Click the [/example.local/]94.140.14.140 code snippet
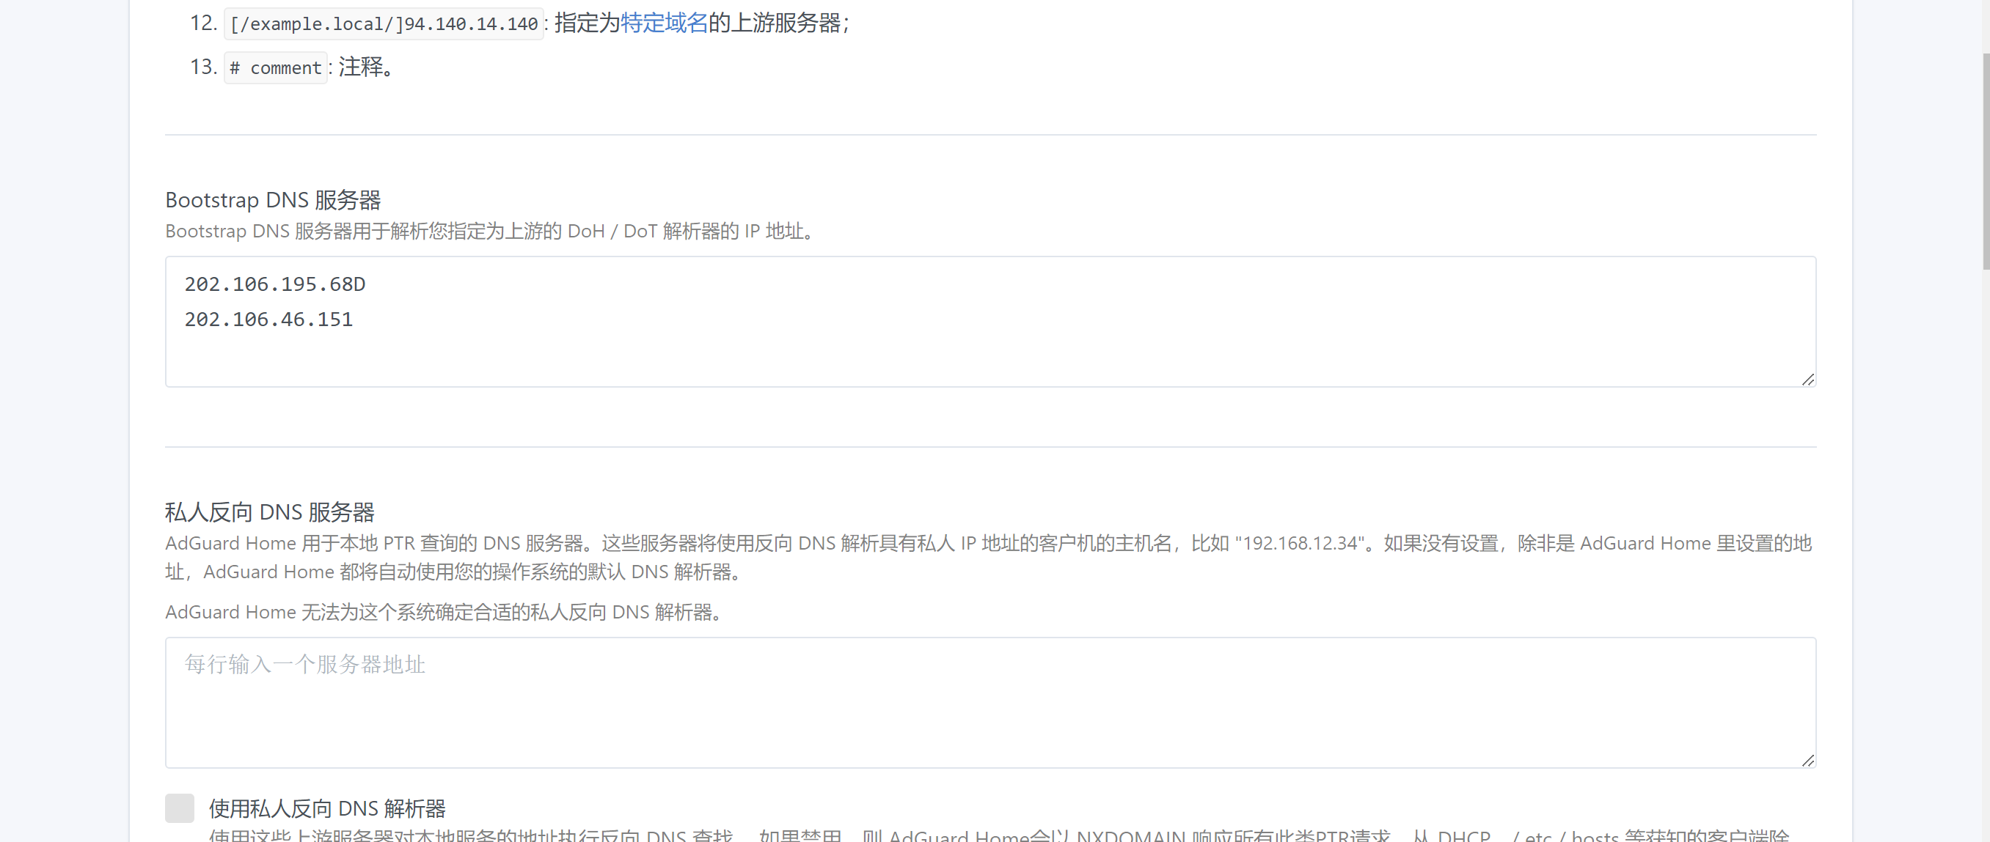Viewport: 1990px width, 842px height. click(384, 24)
